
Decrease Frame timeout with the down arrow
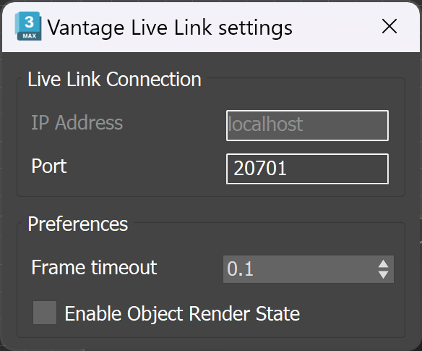(x=383, y=275)
